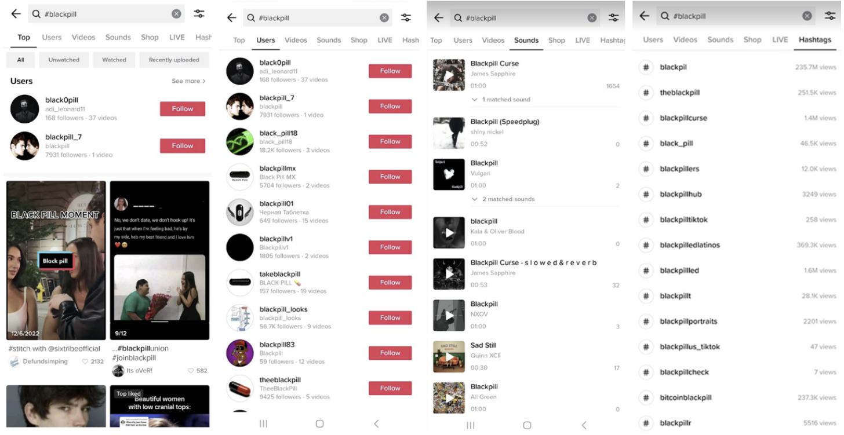Image resolution: width=844 pixels, height=435 pixels.
Task: Open the Shop tab in the Sounds screen
Action: [556, 40]
